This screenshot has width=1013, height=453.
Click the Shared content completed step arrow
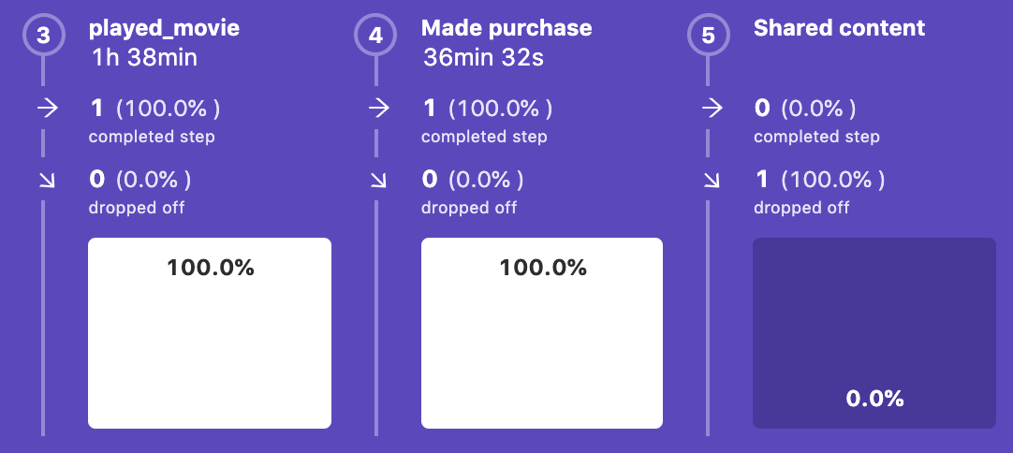click(710, 108)
